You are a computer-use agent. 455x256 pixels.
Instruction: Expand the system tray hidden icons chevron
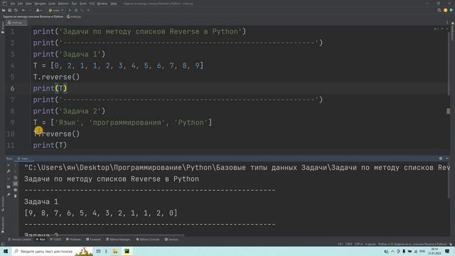(392, 251)
